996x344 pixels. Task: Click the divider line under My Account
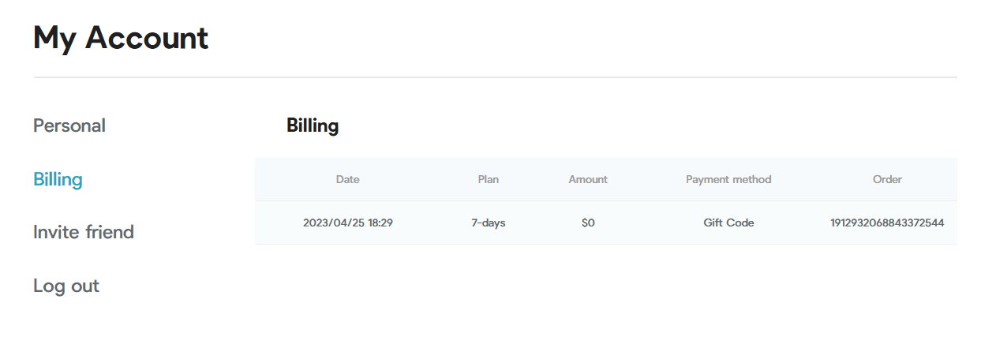[x=495, y=77]
